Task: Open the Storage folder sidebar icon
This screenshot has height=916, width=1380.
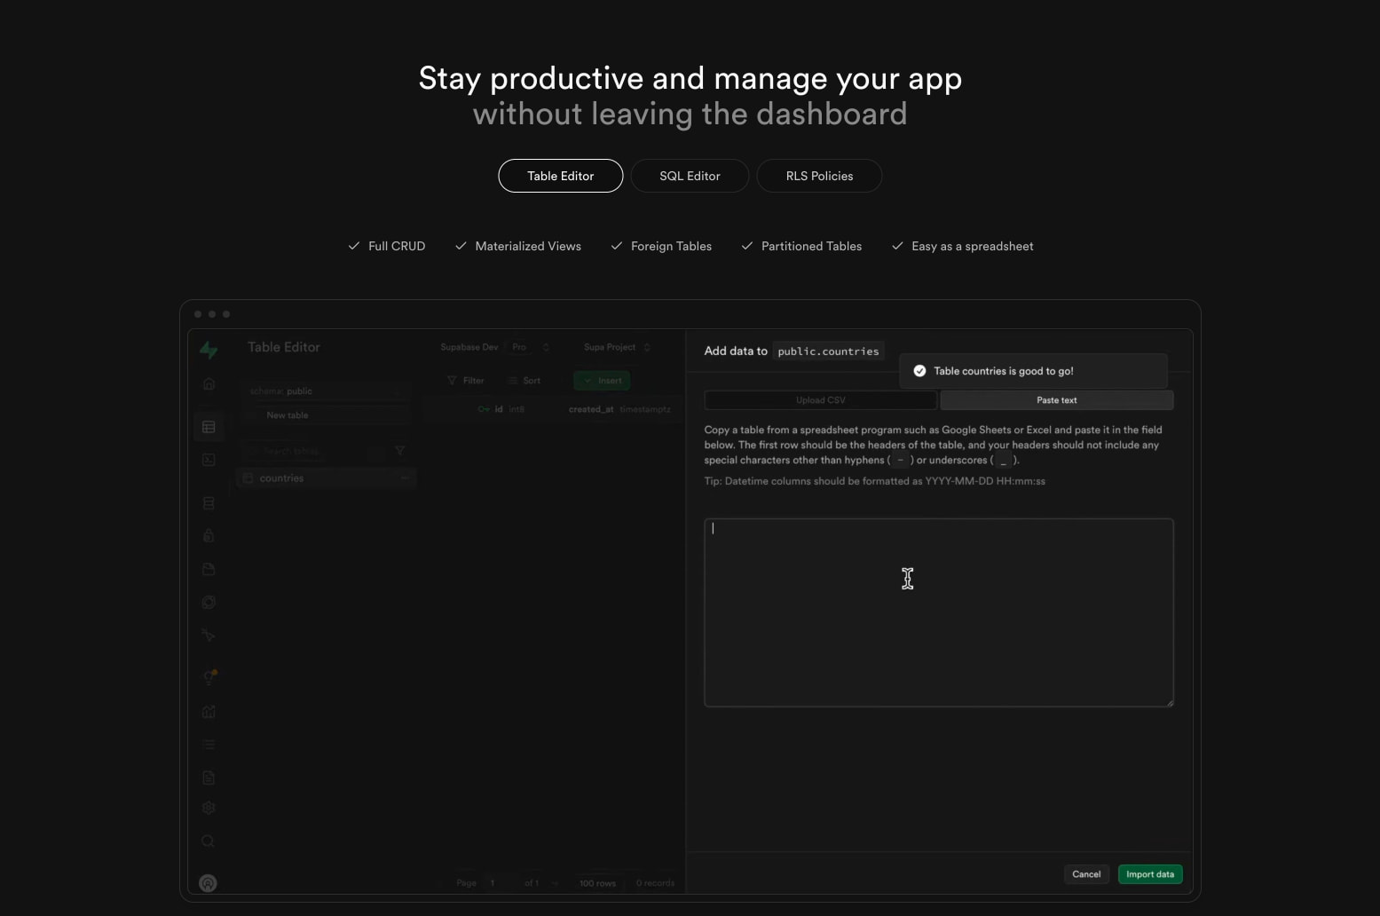Action: click(209, 569)
